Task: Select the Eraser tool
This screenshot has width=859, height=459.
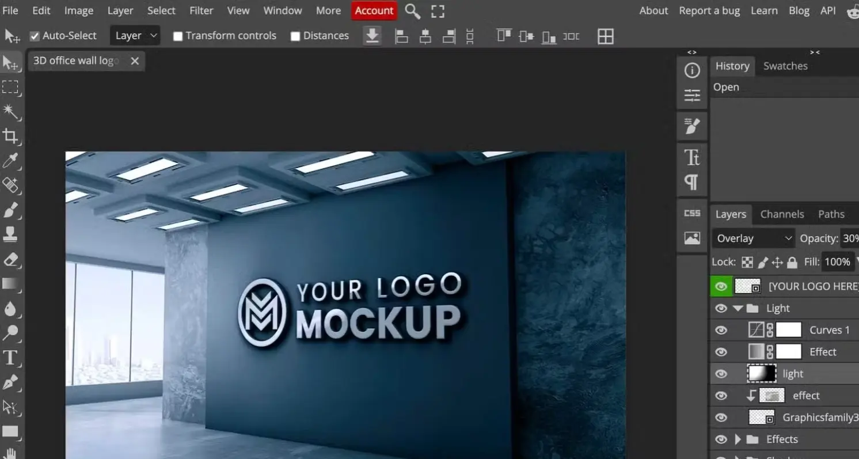Action: click(x=10, y=259)
